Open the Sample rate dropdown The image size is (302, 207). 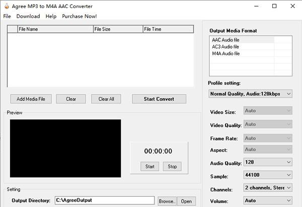tap(268, 175)
